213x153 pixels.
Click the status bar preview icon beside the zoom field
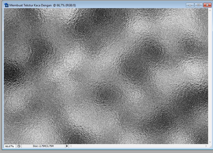tap(19, 146)
